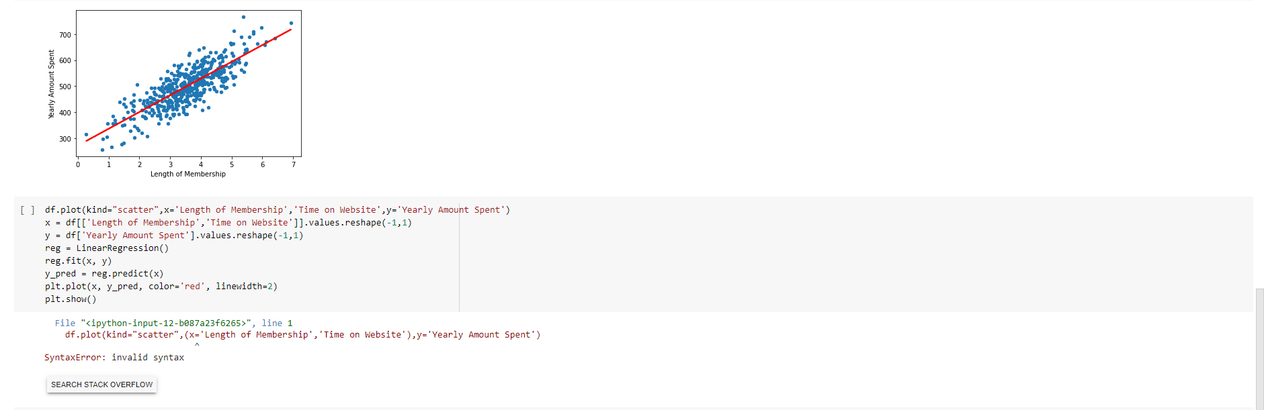1264x410 pixels.
Task: Click the Yearly Amount Spent axis label
Action: (50, 81)
